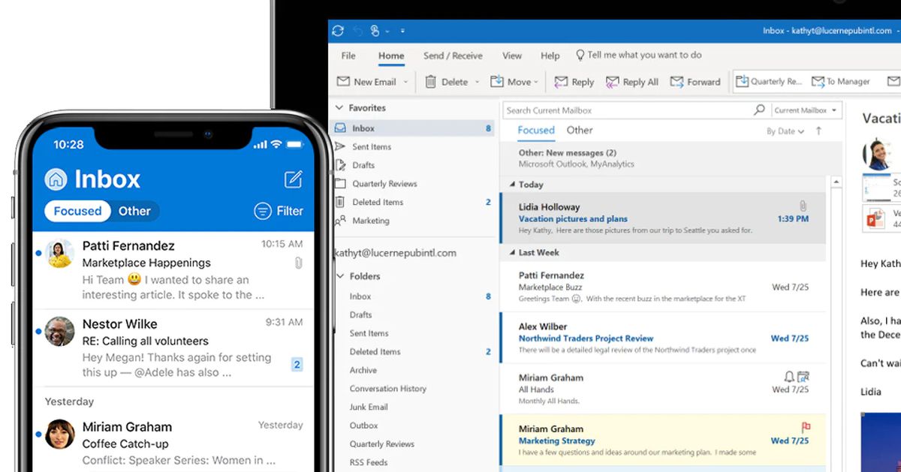
Task: Click the Send/Receive refresh icon in the titlebar
Action: coord(337,30)
